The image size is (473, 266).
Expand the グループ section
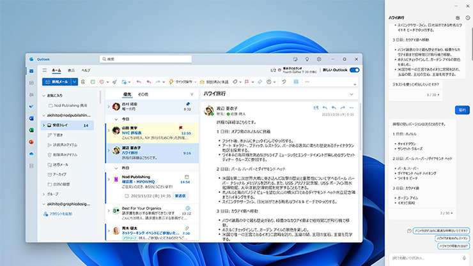click(x=43, y=194)
